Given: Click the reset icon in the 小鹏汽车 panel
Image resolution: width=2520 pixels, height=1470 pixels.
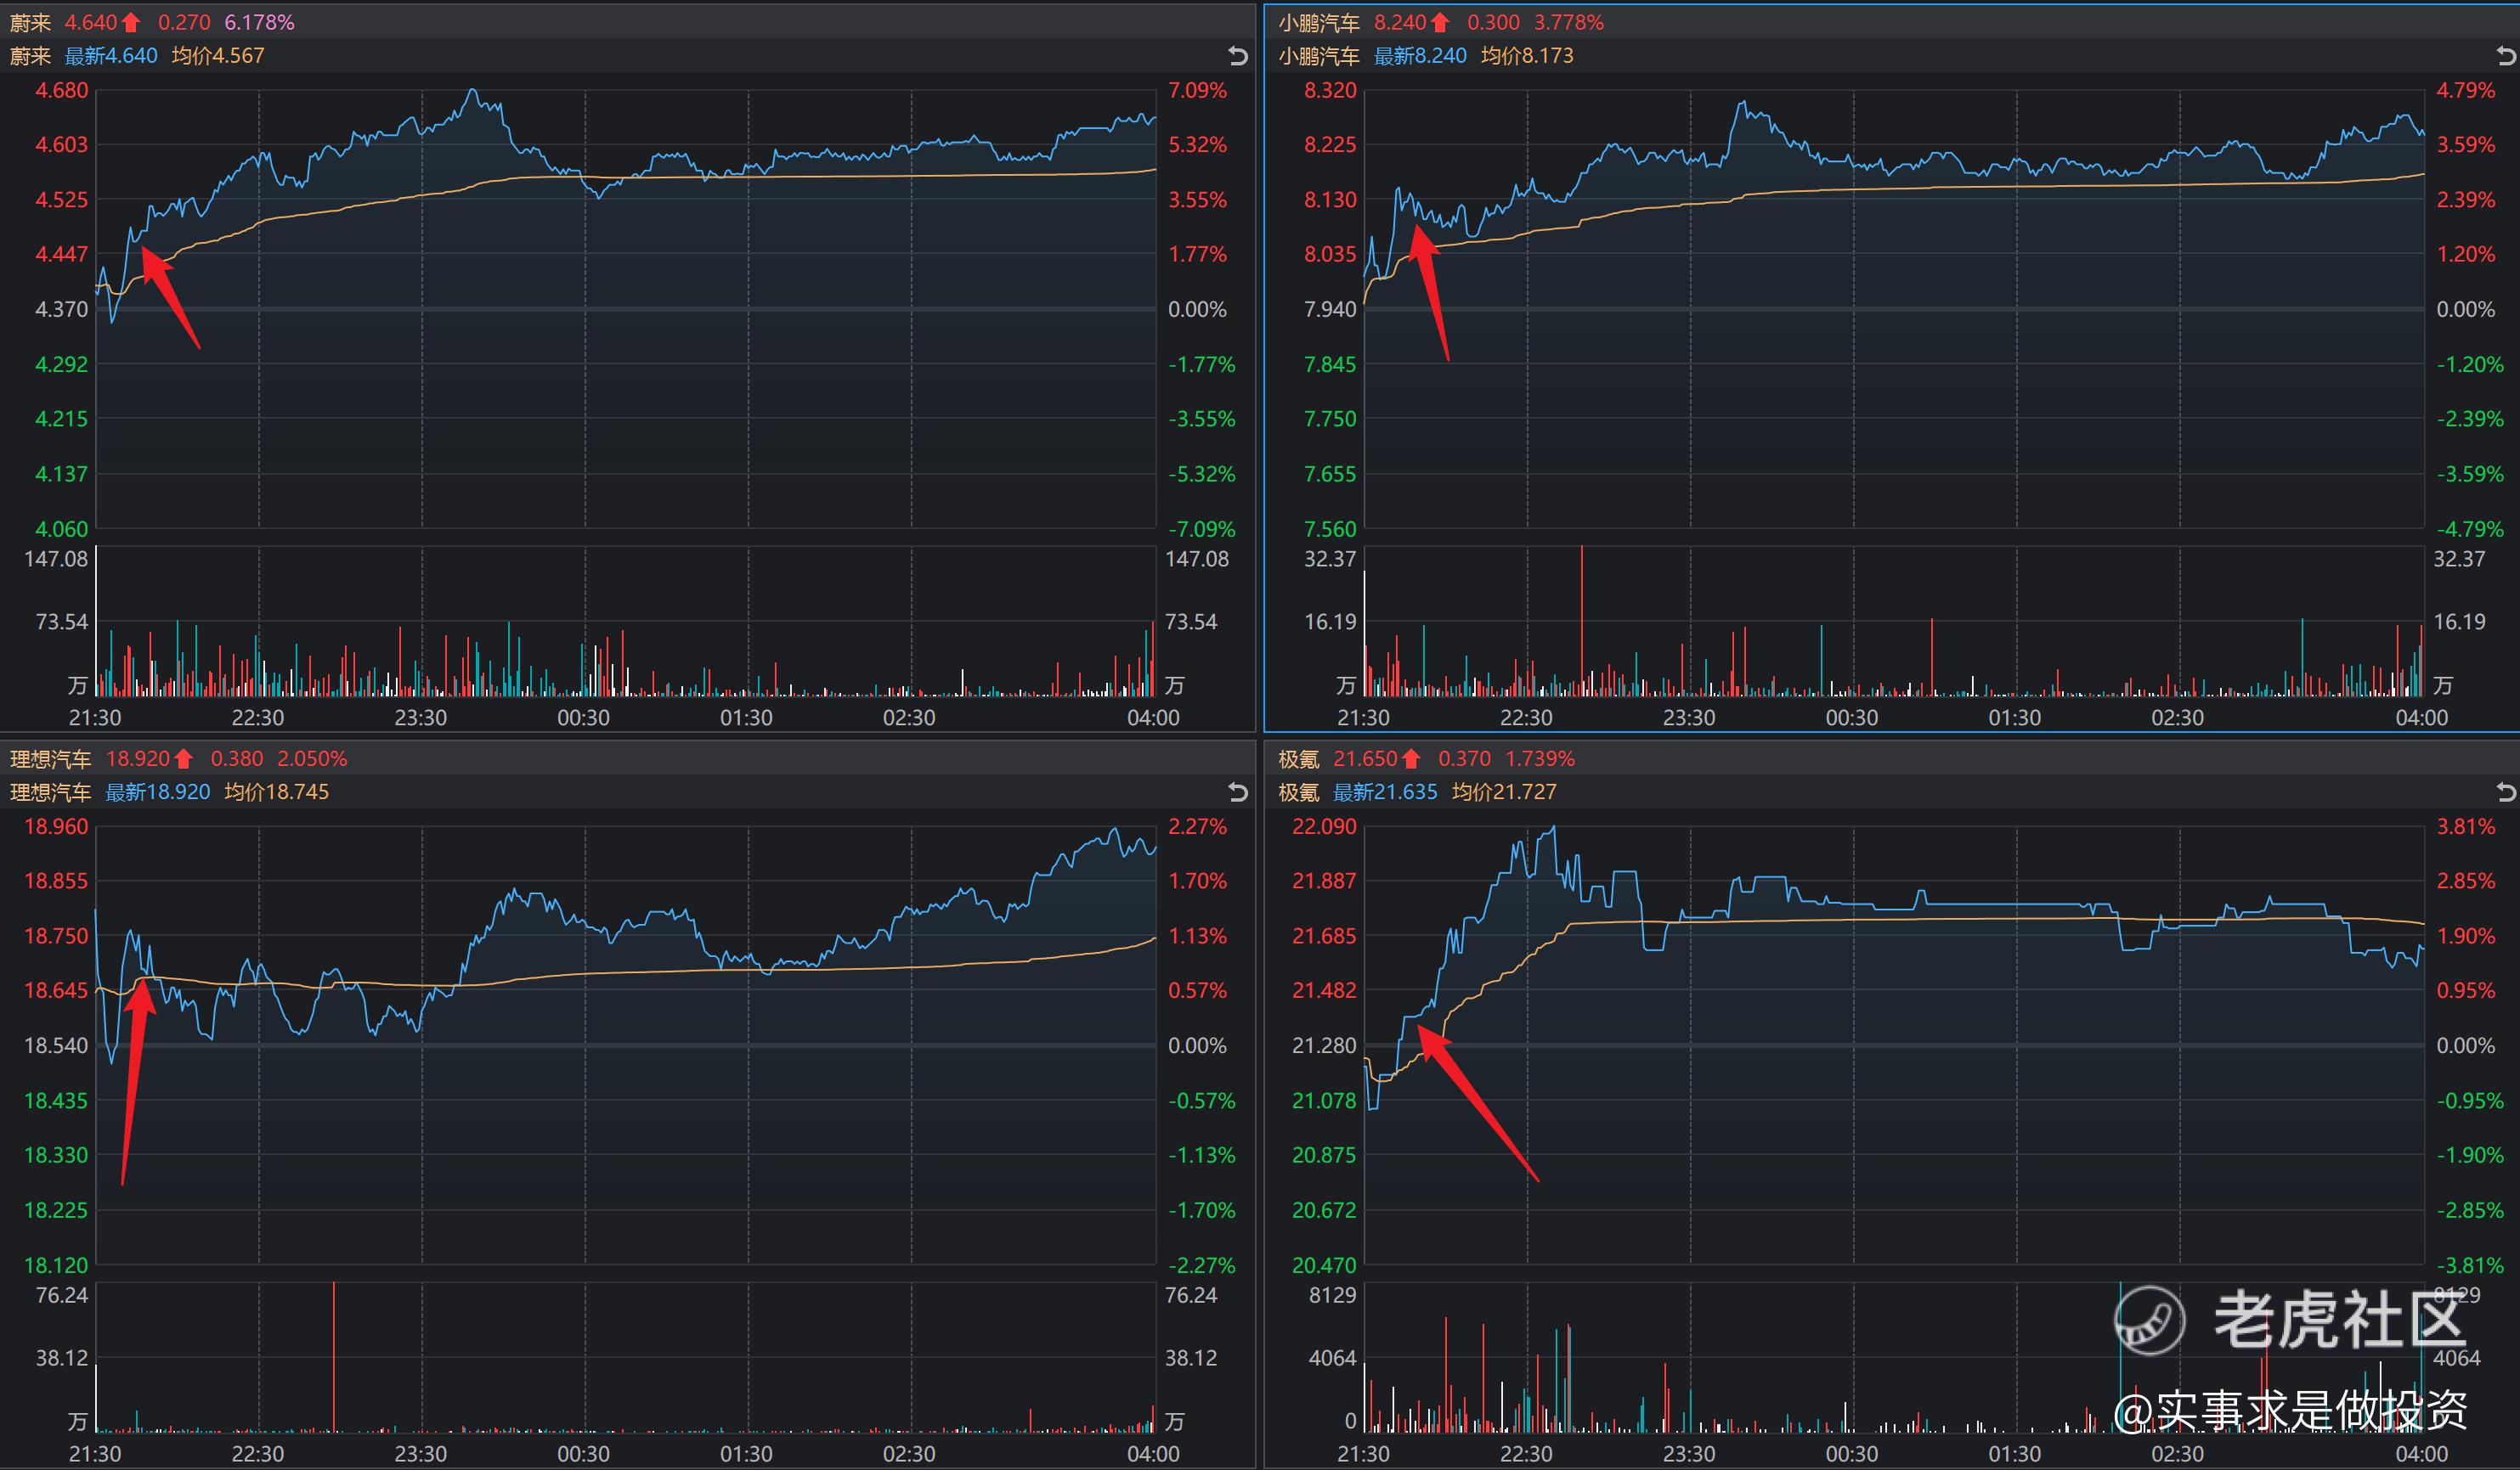Looking at the screenshot, I should (x=2507, y=56).
